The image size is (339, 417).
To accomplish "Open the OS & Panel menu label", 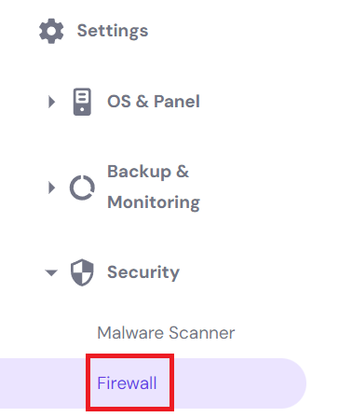I will 154,102.
